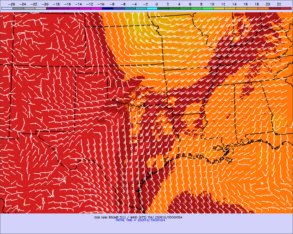
Task: Pick the deep orange 18 to 20 swatch
Action: point(264,8)
